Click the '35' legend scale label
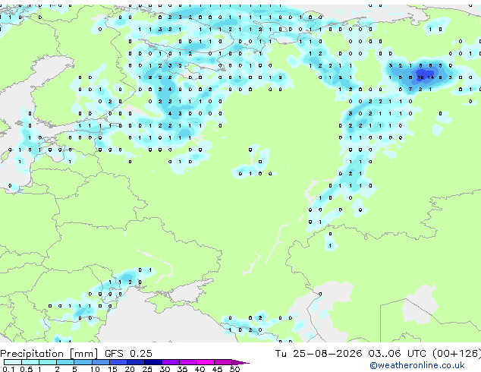481x372 pixels. [182, 369]
